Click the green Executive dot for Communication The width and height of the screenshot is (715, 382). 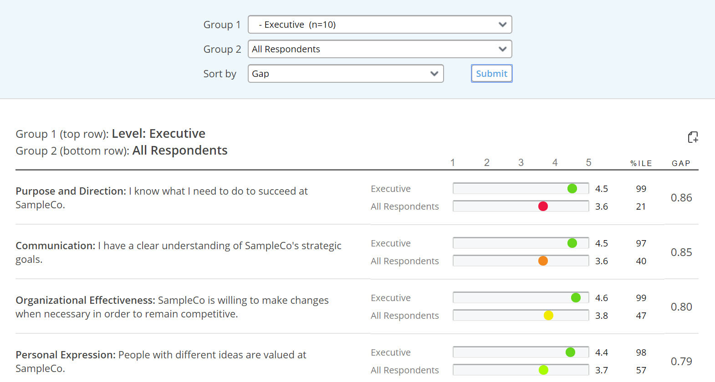coord(572,243)
